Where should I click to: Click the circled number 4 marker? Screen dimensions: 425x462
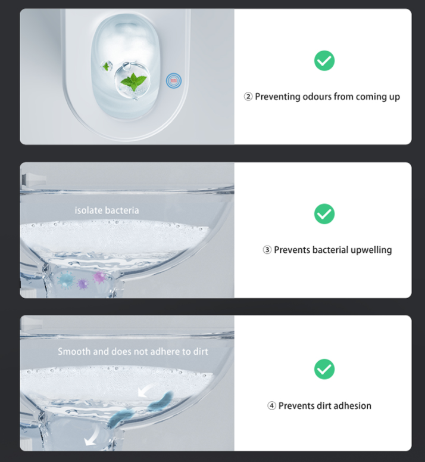[271, 406]
